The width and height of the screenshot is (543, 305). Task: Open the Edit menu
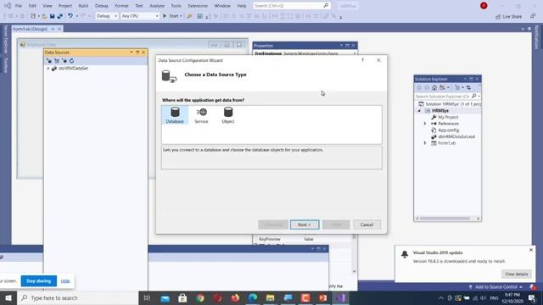[x=32, y=6]
